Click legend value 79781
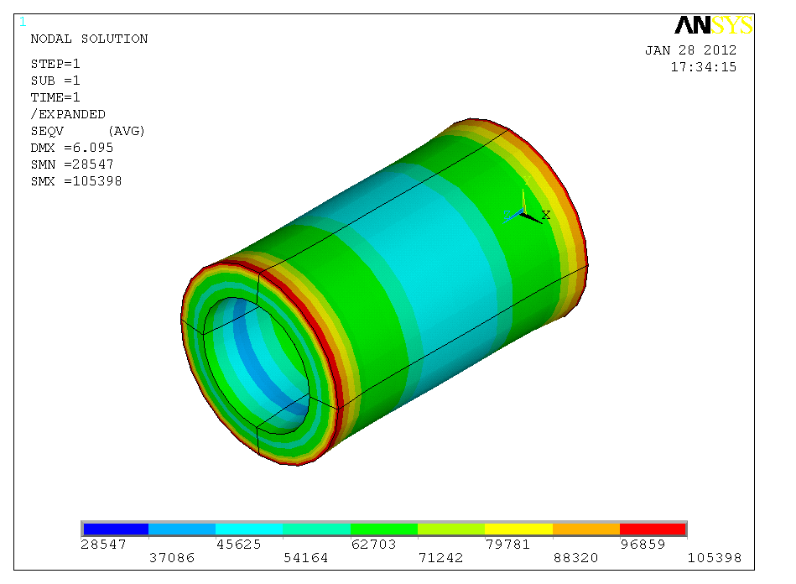 (507, 545)
